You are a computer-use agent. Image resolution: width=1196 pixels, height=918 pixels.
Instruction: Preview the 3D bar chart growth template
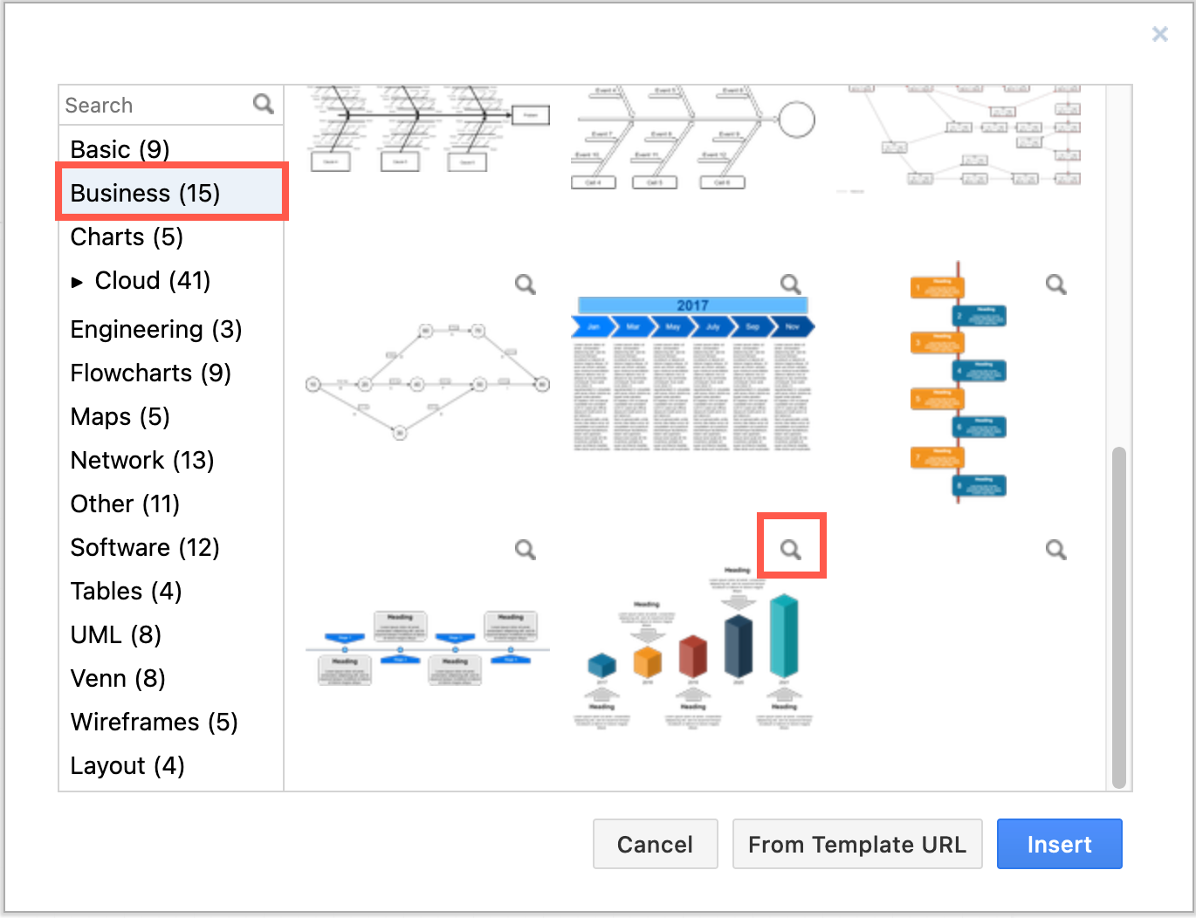tap(791, 549)
